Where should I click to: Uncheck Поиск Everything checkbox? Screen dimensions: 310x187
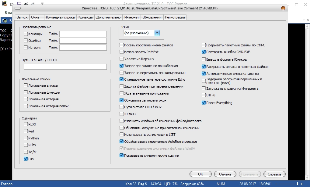[x=204, y=103]
